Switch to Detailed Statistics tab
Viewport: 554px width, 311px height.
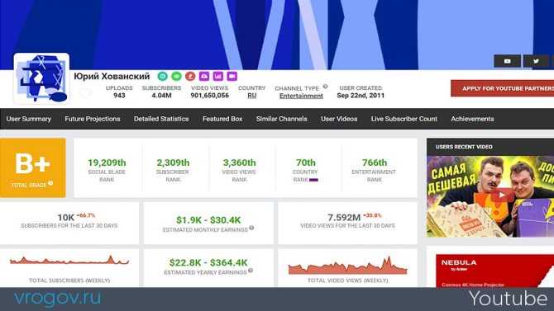[x=161, y=119]
